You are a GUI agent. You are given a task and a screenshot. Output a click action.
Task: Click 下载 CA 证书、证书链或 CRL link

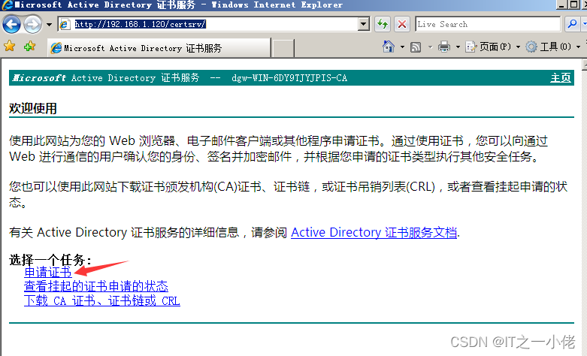tap(101, 300)
